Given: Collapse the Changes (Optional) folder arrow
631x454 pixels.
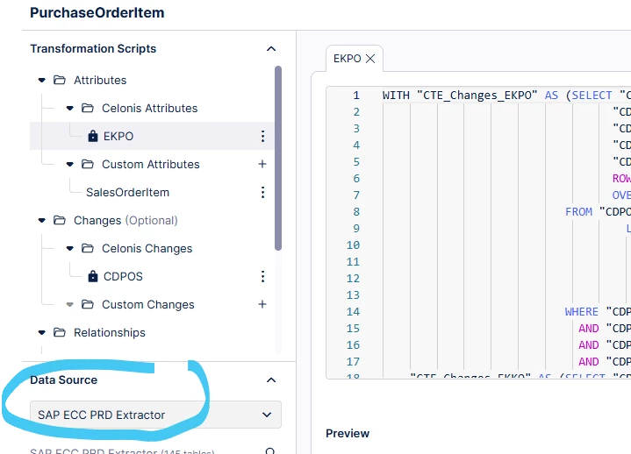Looking at the screenshot, I should 42,220.
